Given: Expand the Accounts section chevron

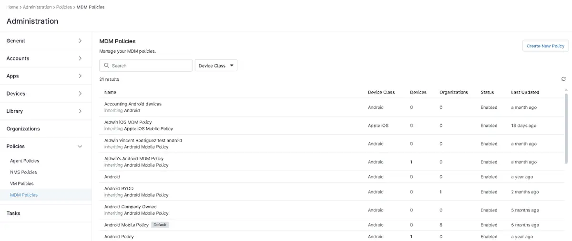Looking at the screenshot, I should (80, 58).
